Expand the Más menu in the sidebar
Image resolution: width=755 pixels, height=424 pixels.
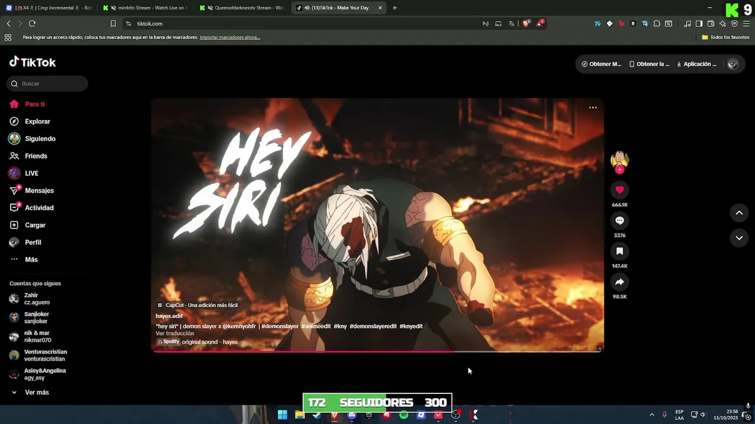click(24, 260)
